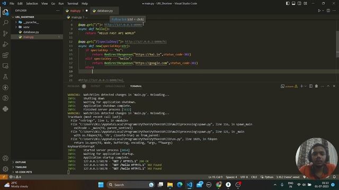Change line endings via CRLF
This screenshot has height=190, width=339.
pos(254,177)
